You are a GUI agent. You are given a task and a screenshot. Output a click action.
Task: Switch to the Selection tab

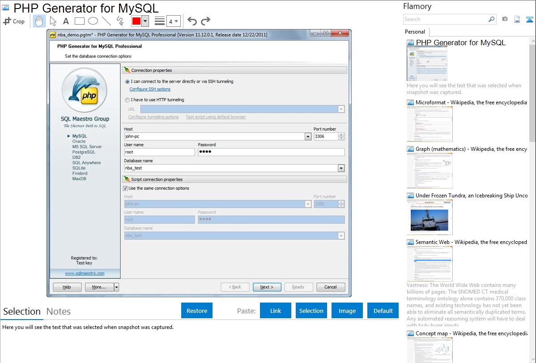(22, 312)
